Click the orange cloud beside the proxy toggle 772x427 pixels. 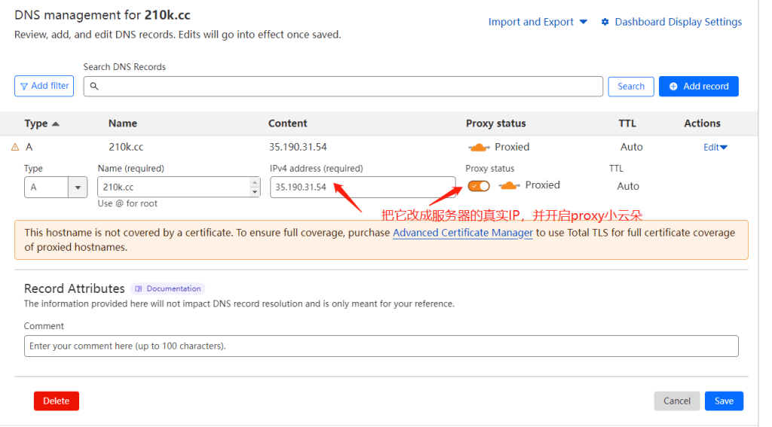[x=510, y=185]
